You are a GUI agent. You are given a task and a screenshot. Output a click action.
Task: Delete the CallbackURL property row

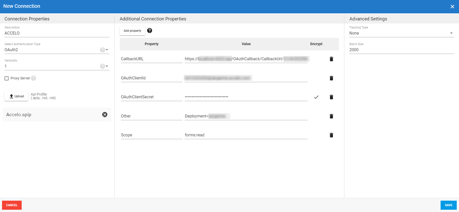(x=331, y=59)
